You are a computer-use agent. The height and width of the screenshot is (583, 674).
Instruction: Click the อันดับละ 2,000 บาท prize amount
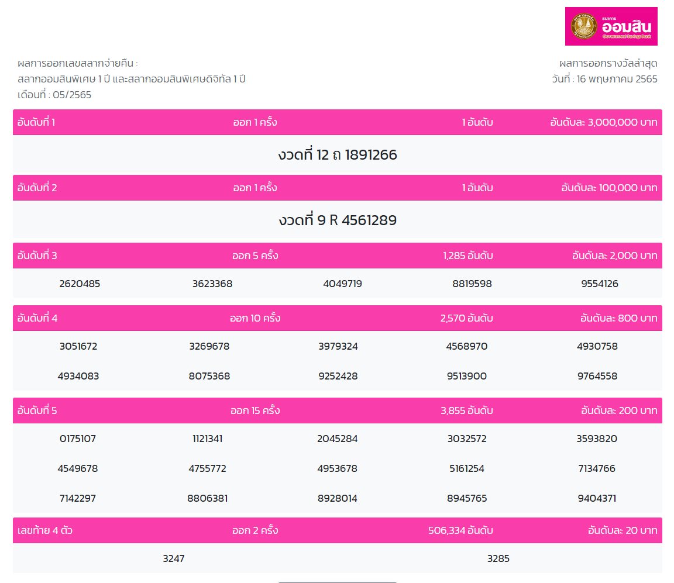click(x=615, y=256)
